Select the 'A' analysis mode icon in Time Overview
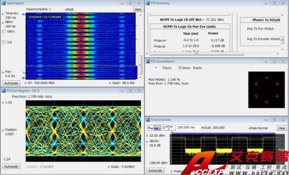The image size is (289, 175). [151, 128]
